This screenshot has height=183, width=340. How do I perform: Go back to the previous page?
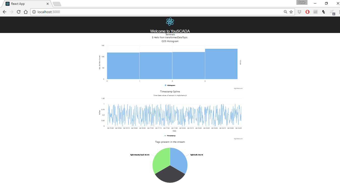click(x=4, y=12)
